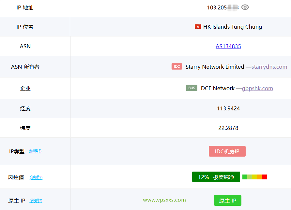
Task: Select the 纬度 latitude value 22.2878
Action: point(228,128)
